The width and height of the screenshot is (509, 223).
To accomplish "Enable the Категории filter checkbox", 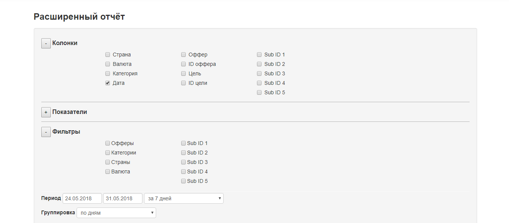I will pos(108,153).
